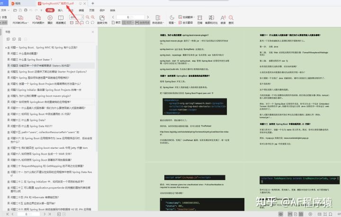Viewport: 341px width, 217px height.
Task: Start the 播放 slideshow icon
Action: [50, 18]
